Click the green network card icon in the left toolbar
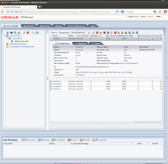168x164 pixels. [11, 33]
